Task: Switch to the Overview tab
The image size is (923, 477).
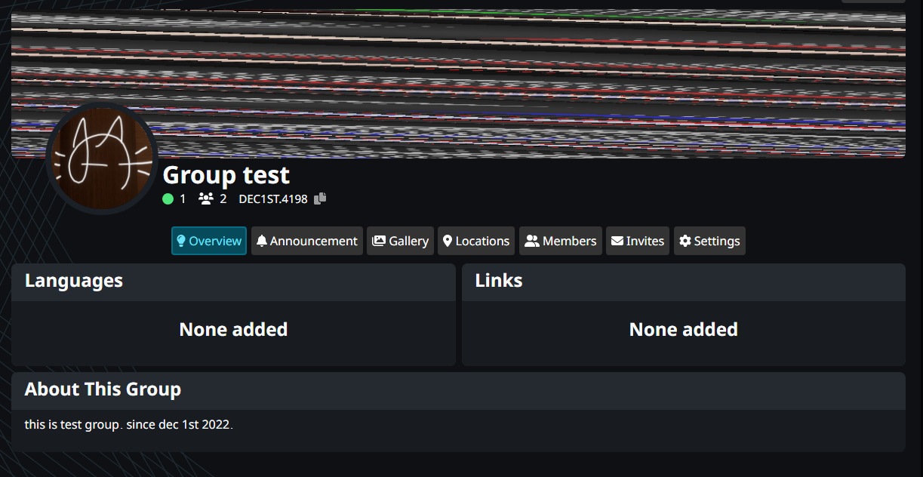Action: 209,242
